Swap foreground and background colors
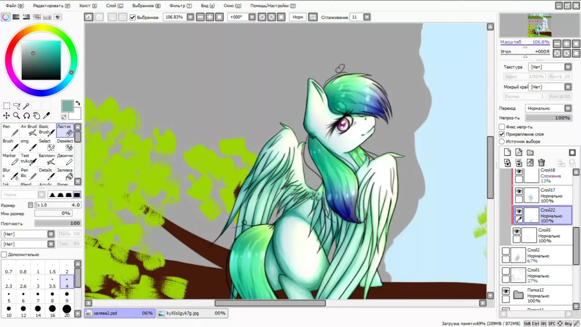This screenshot has width=581, height=327. [78, 104]
